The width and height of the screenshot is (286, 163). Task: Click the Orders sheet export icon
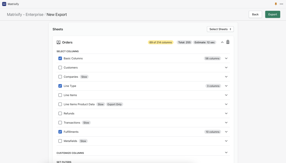click(58, 42)
